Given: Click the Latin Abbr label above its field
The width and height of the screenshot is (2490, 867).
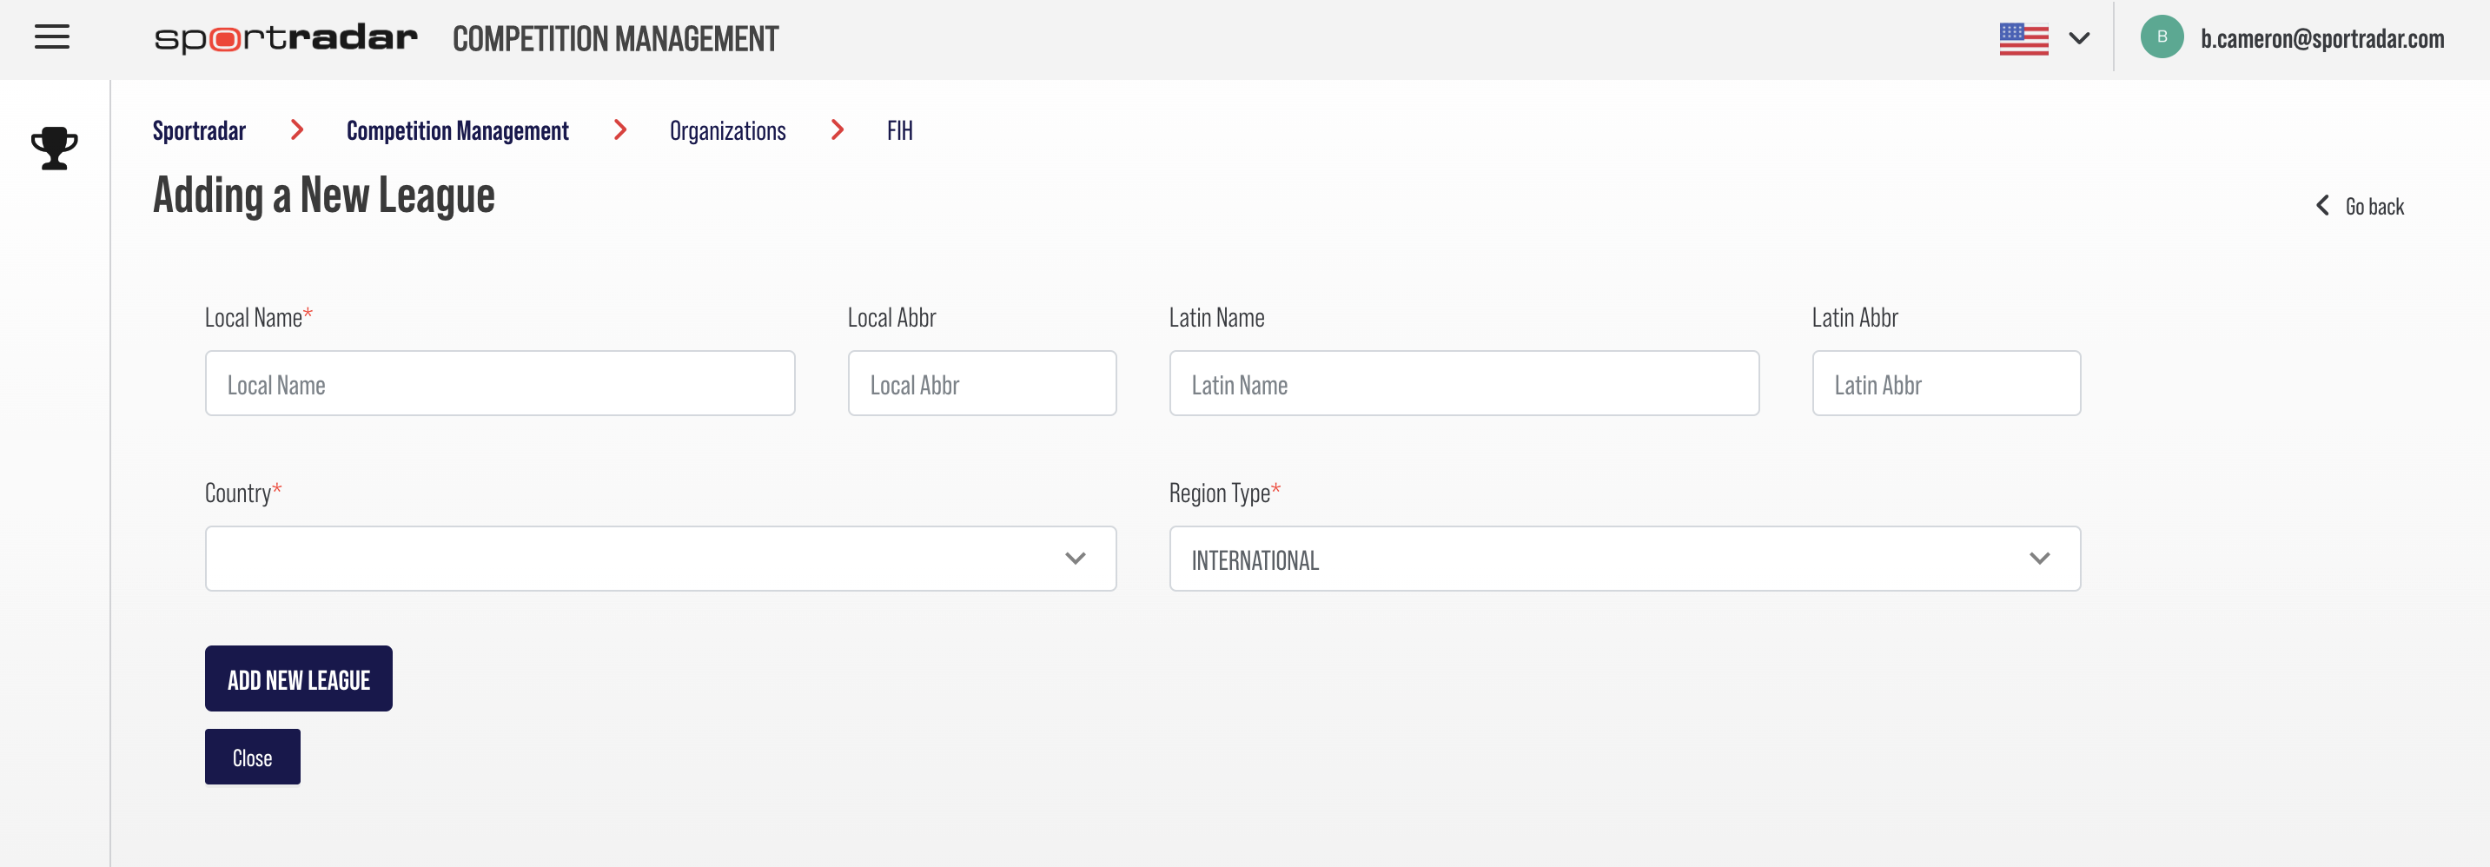Looking at the screenshot, I should 1854,318.
